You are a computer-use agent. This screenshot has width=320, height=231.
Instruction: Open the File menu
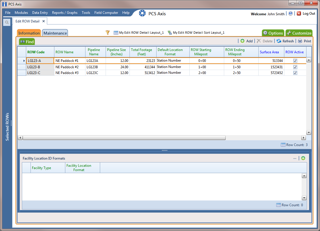8,13
